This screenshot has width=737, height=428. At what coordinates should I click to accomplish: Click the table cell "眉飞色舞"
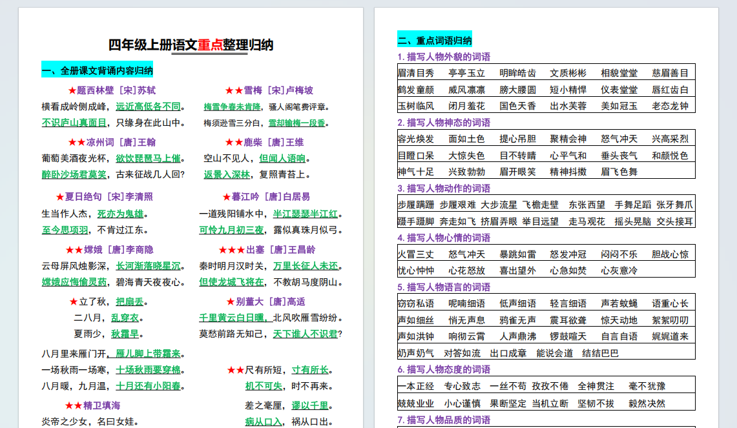pos(619,172)
